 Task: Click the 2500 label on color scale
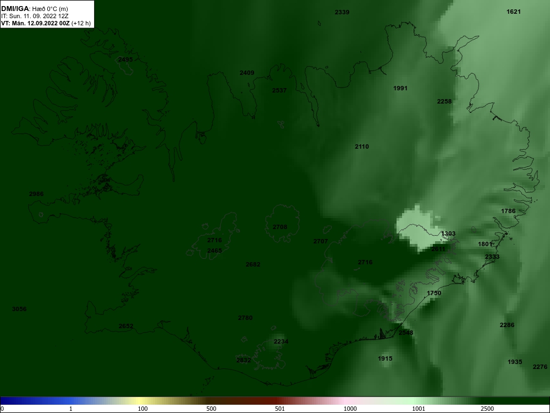487,409
